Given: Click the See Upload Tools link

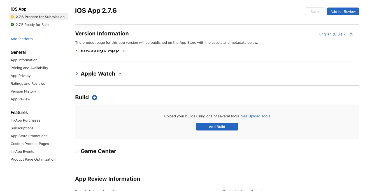Looking at the screenshot, I should pyautogui.click(x=256, y=116).
